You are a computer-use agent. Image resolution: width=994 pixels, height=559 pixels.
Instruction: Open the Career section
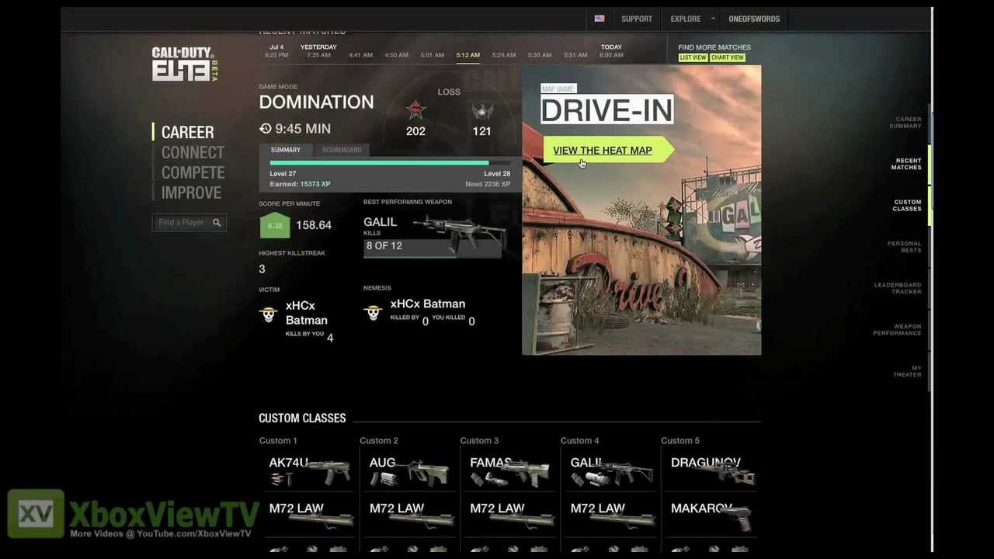187,132
